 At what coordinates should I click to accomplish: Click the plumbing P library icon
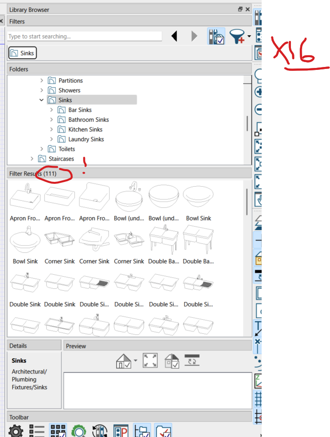[x=121, y=431]
